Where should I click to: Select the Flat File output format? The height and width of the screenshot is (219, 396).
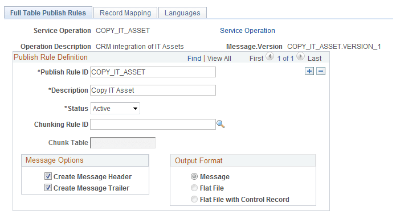[x=194, y=188]
